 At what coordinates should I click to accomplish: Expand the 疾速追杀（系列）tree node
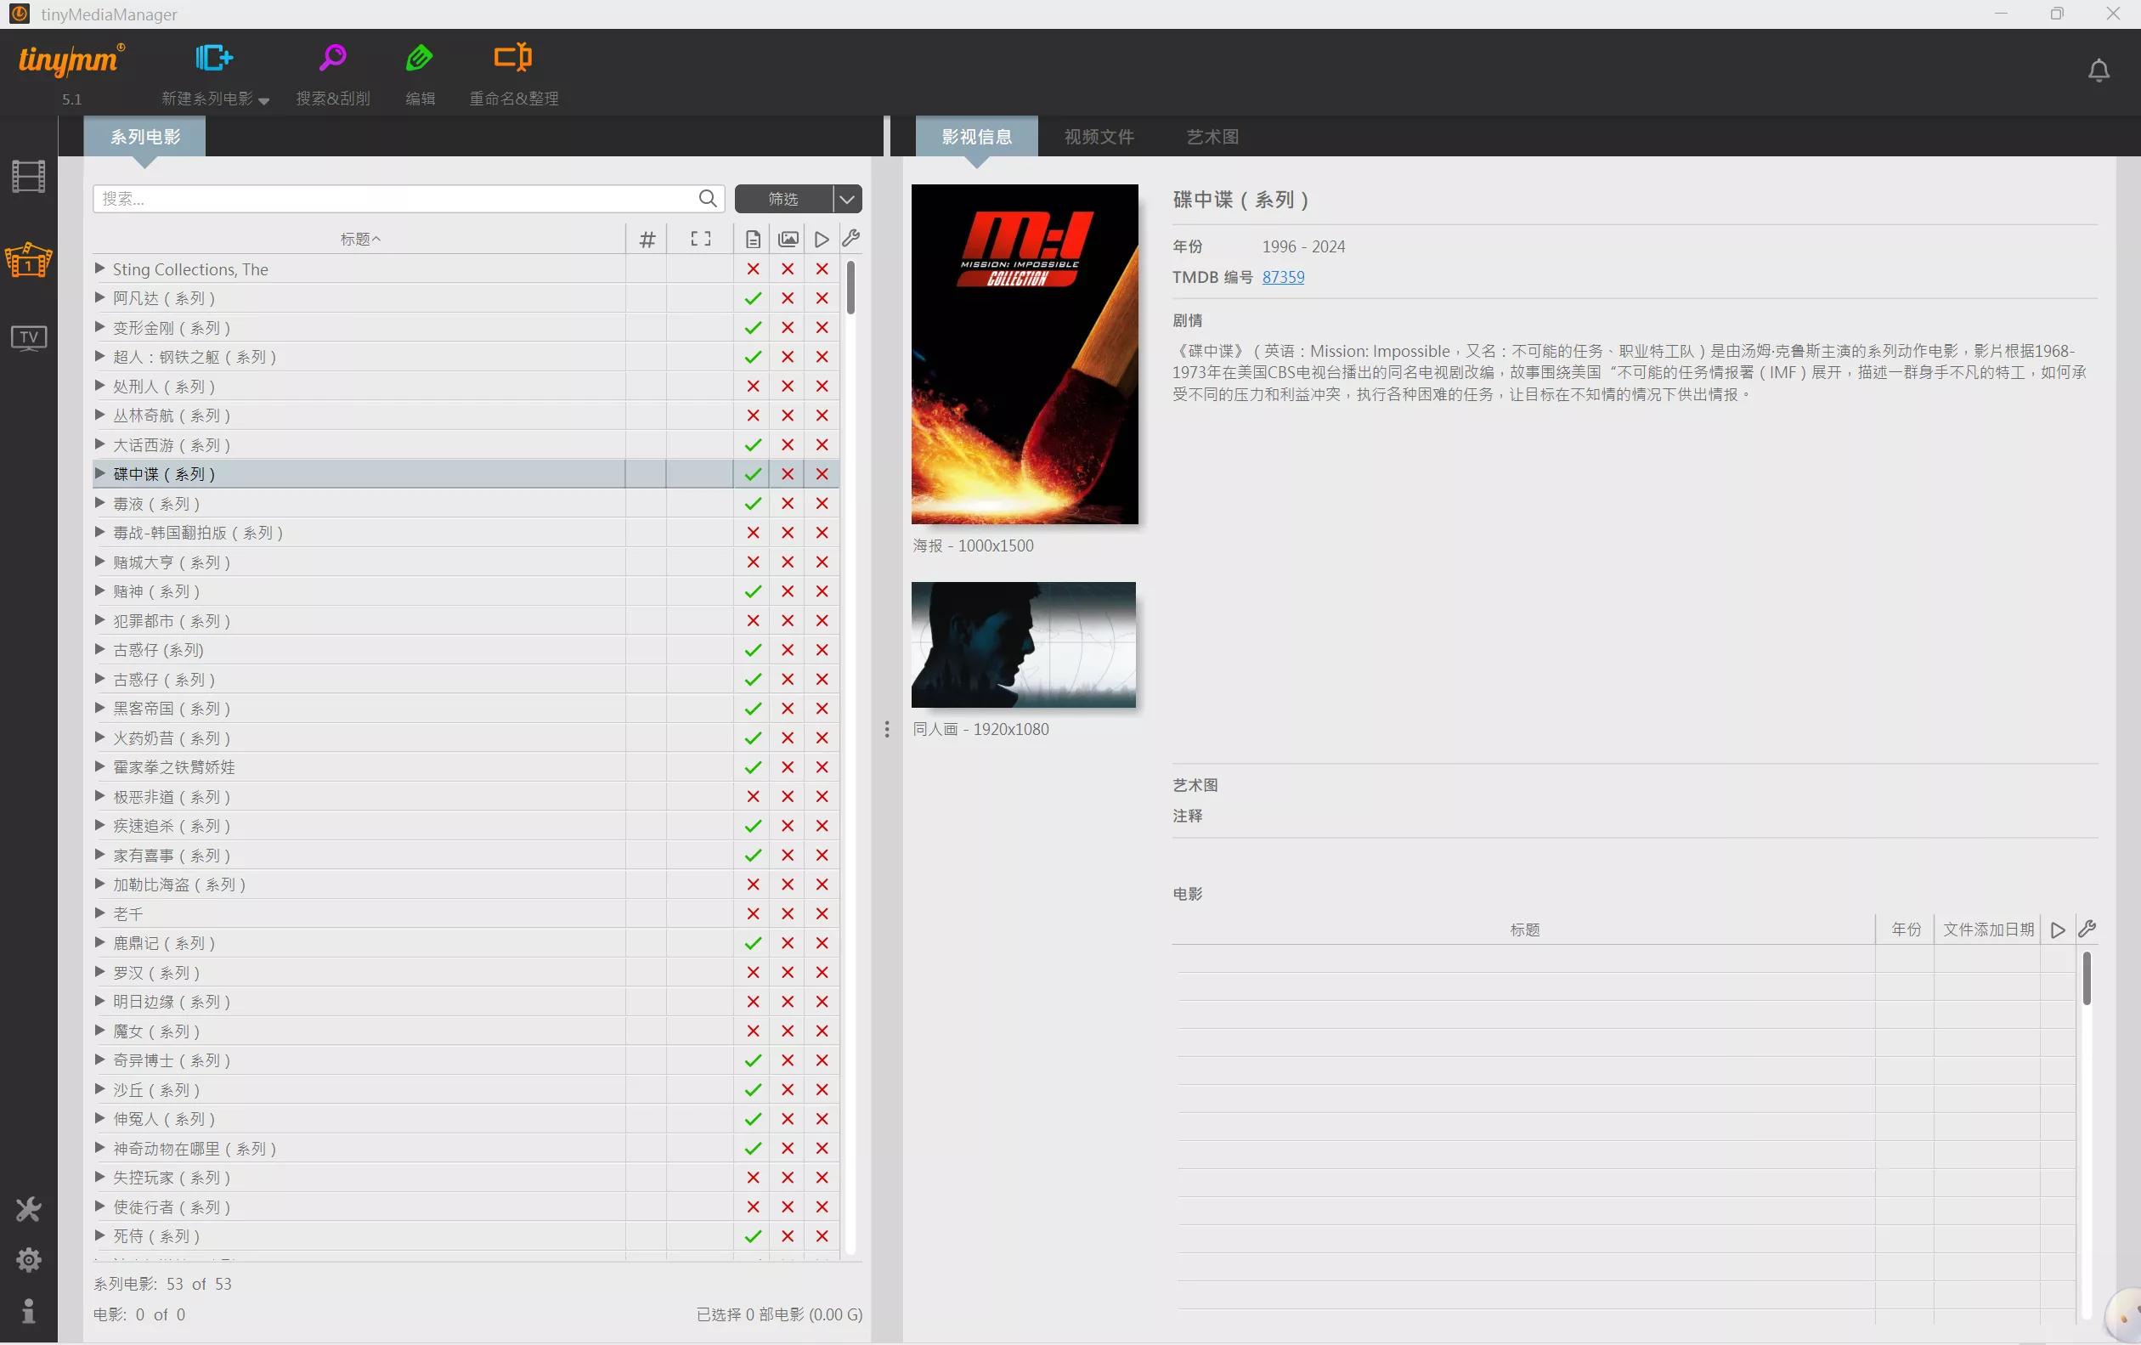(x=99, y=825)
